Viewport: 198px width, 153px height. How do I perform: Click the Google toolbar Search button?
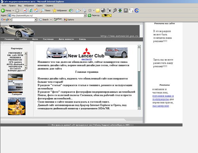pos(44,19)
